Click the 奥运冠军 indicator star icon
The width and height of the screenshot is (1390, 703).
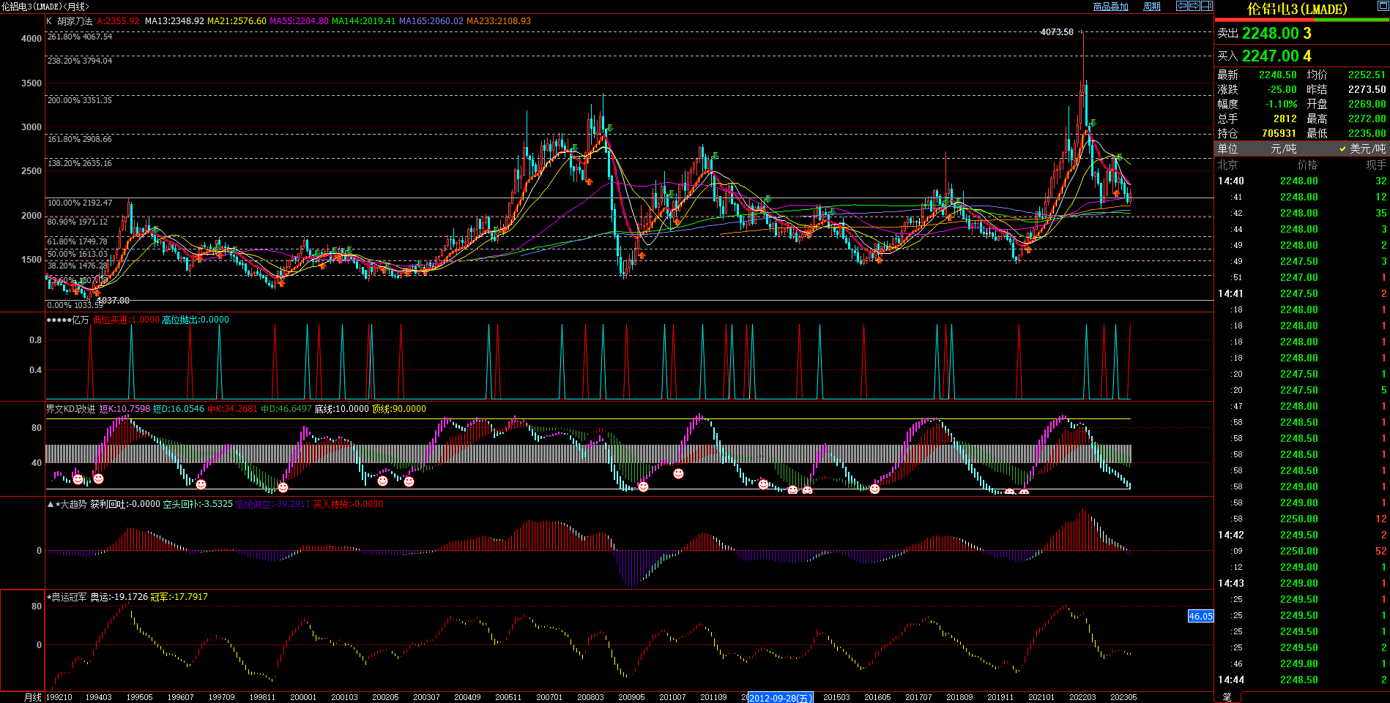click(49, 597)
